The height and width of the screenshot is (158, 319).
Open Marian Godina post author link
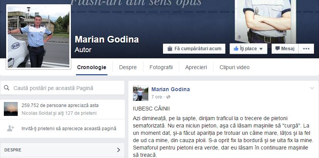point(171,89)
